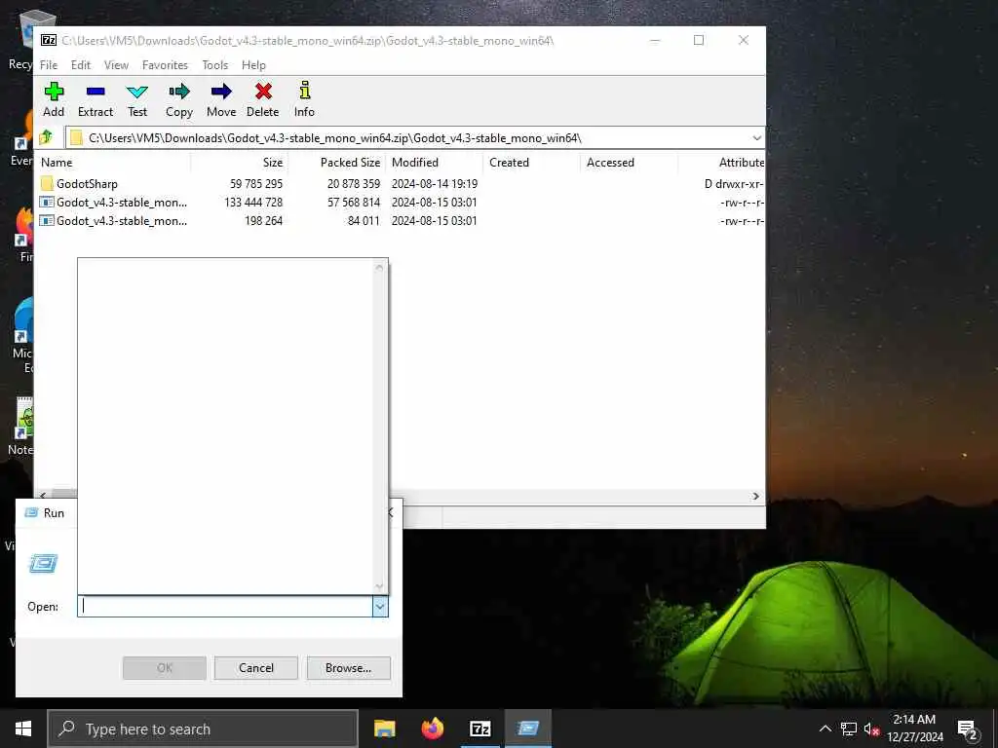Open the notification center icon
Image resolution: width=998 pixels, height=748 pixels.
click(x=968, y=729)
